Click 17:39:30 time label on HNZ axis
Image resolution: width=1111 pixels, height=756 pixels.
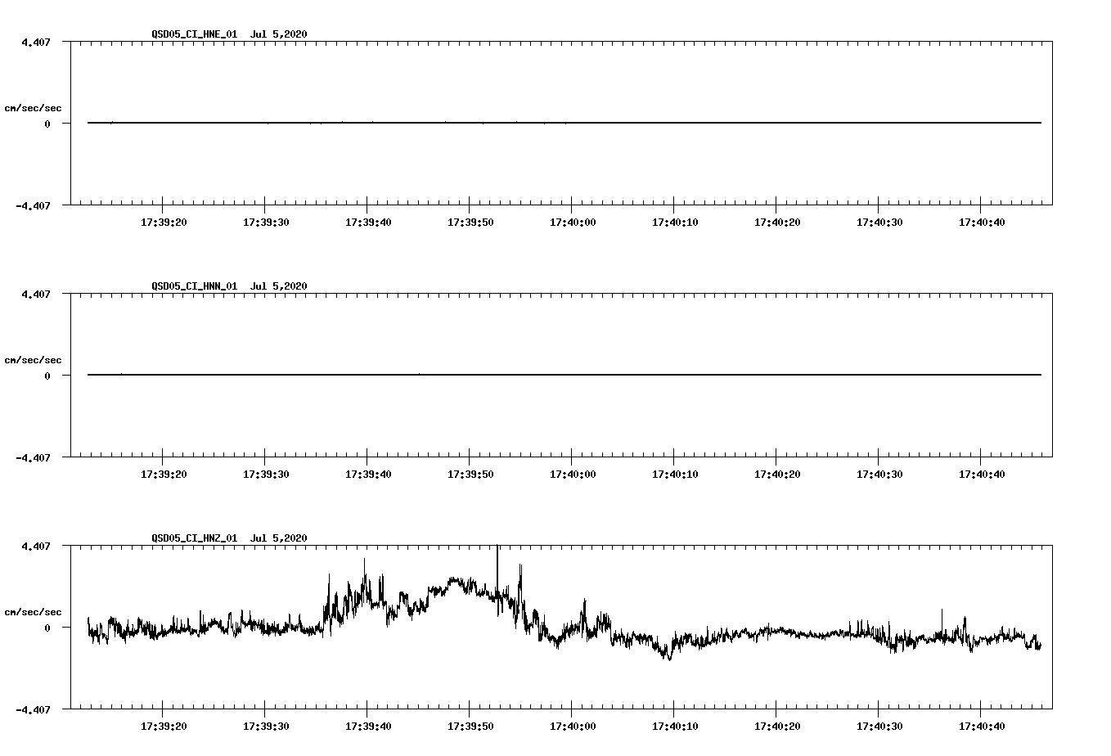click(x=266, y=726)
